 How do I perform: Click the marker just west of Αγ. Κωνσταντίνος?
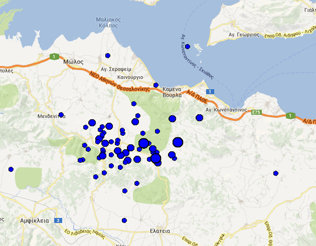(x=199, y=118)
